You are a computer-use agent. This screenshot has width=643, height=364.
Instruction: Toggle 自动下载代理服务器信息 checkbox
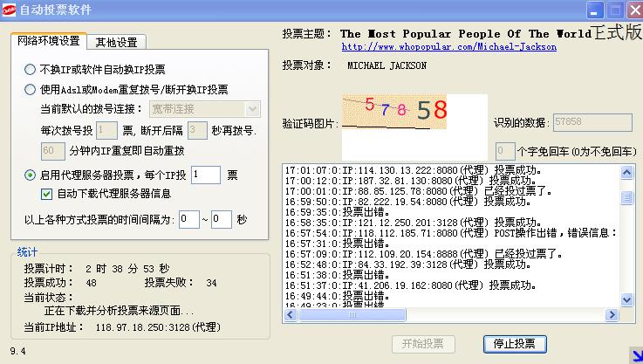(x=47, y=194)
